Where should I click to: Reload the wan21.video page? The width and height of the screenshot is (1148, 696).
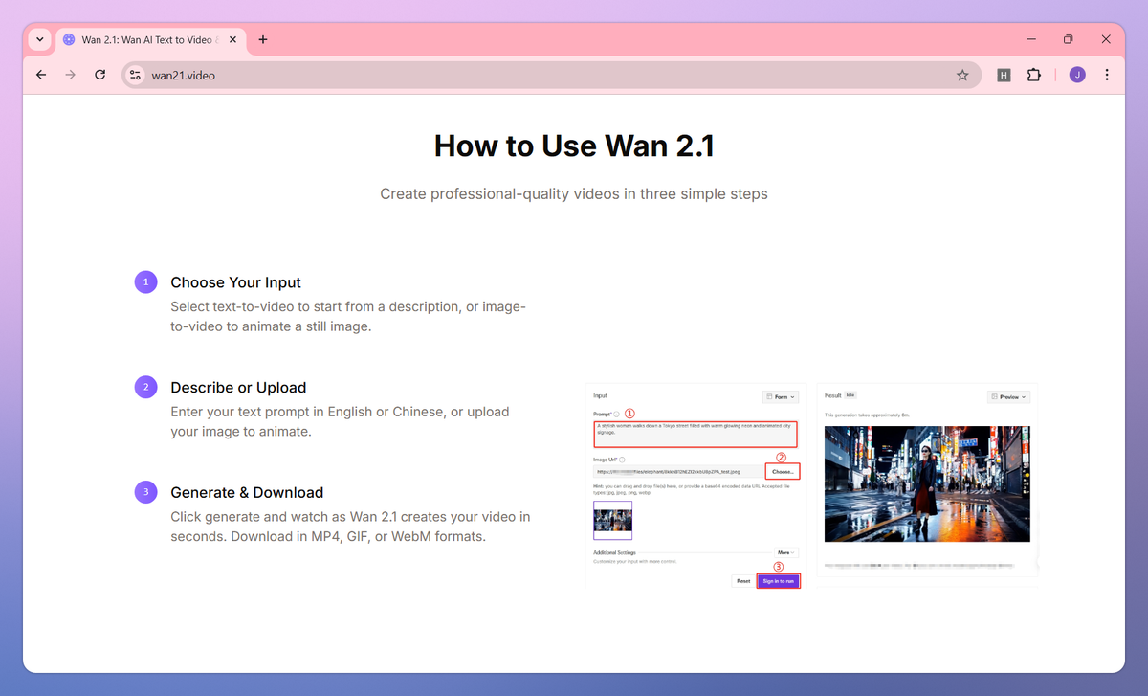click(99, 75)
